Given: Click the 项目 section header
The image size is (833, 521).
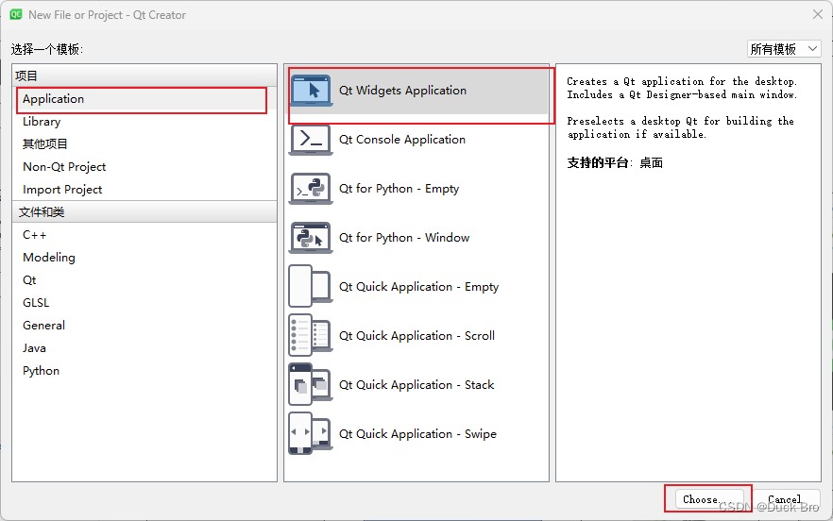Looking at the screenshot, I should coord(144,76).
